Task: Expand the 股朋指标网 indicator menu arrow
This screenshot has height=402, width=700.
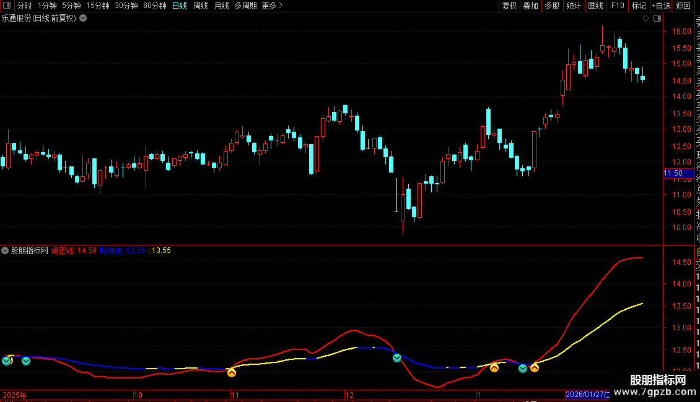Action: (5, 250)
